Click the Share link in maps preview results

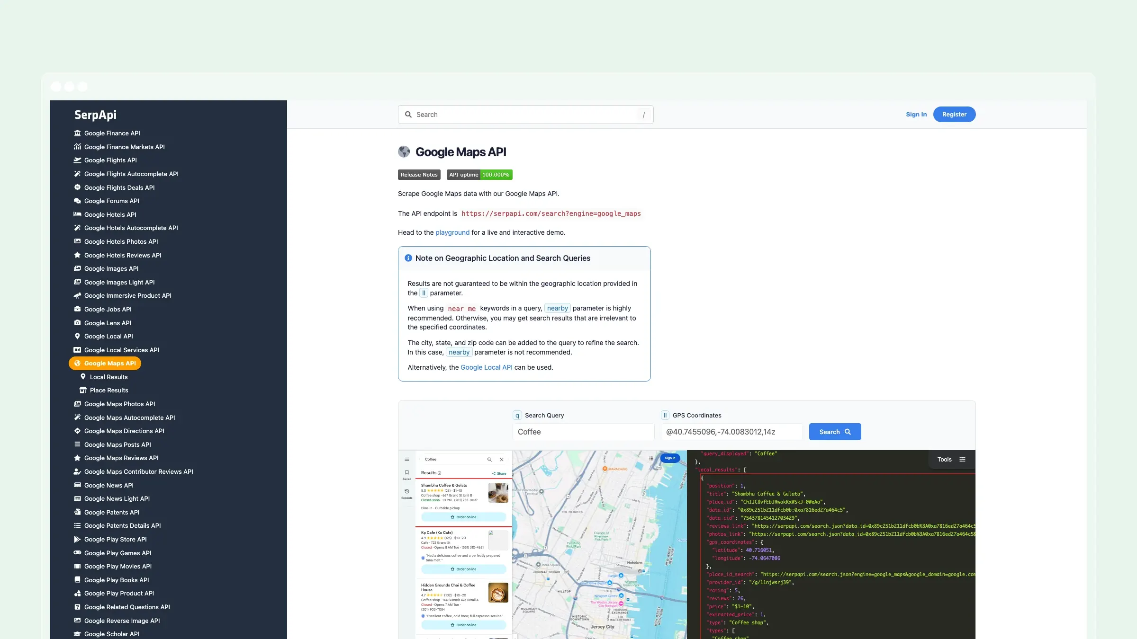pos(499,473)
